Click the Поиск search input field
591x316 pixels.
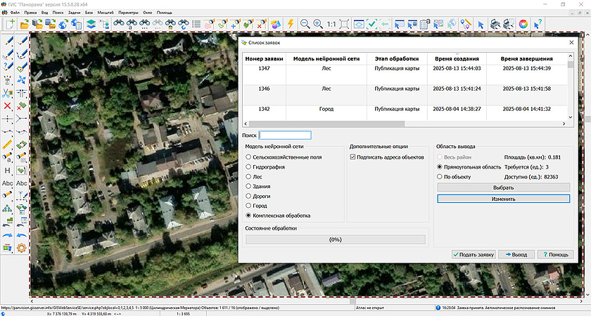coord(285,135)
